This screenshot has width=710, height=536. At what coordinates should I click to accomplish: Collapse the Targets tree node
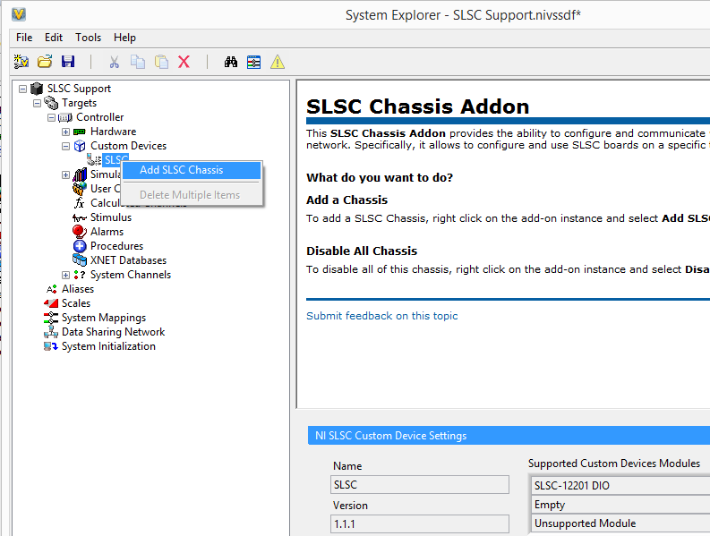coord(37,103)
